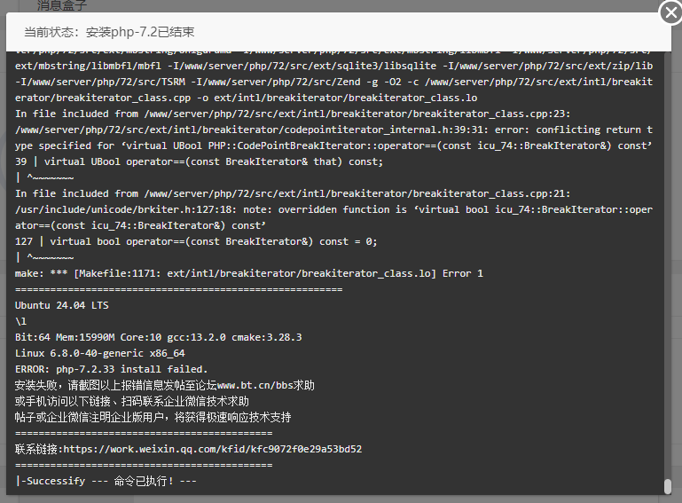The height and width of the screenshot is (503, 682).
Task: Click the 消息盒子 title behind the dialog
Action: point(62,5)
